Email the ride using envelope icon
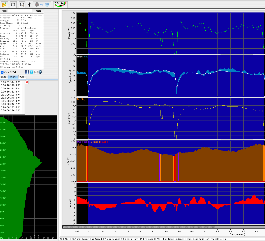 36,72
